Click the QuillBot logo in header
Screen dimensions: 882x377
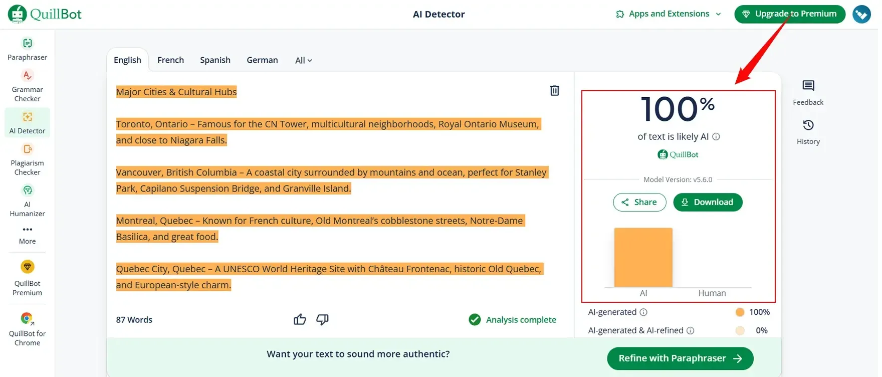pos(45,14)
